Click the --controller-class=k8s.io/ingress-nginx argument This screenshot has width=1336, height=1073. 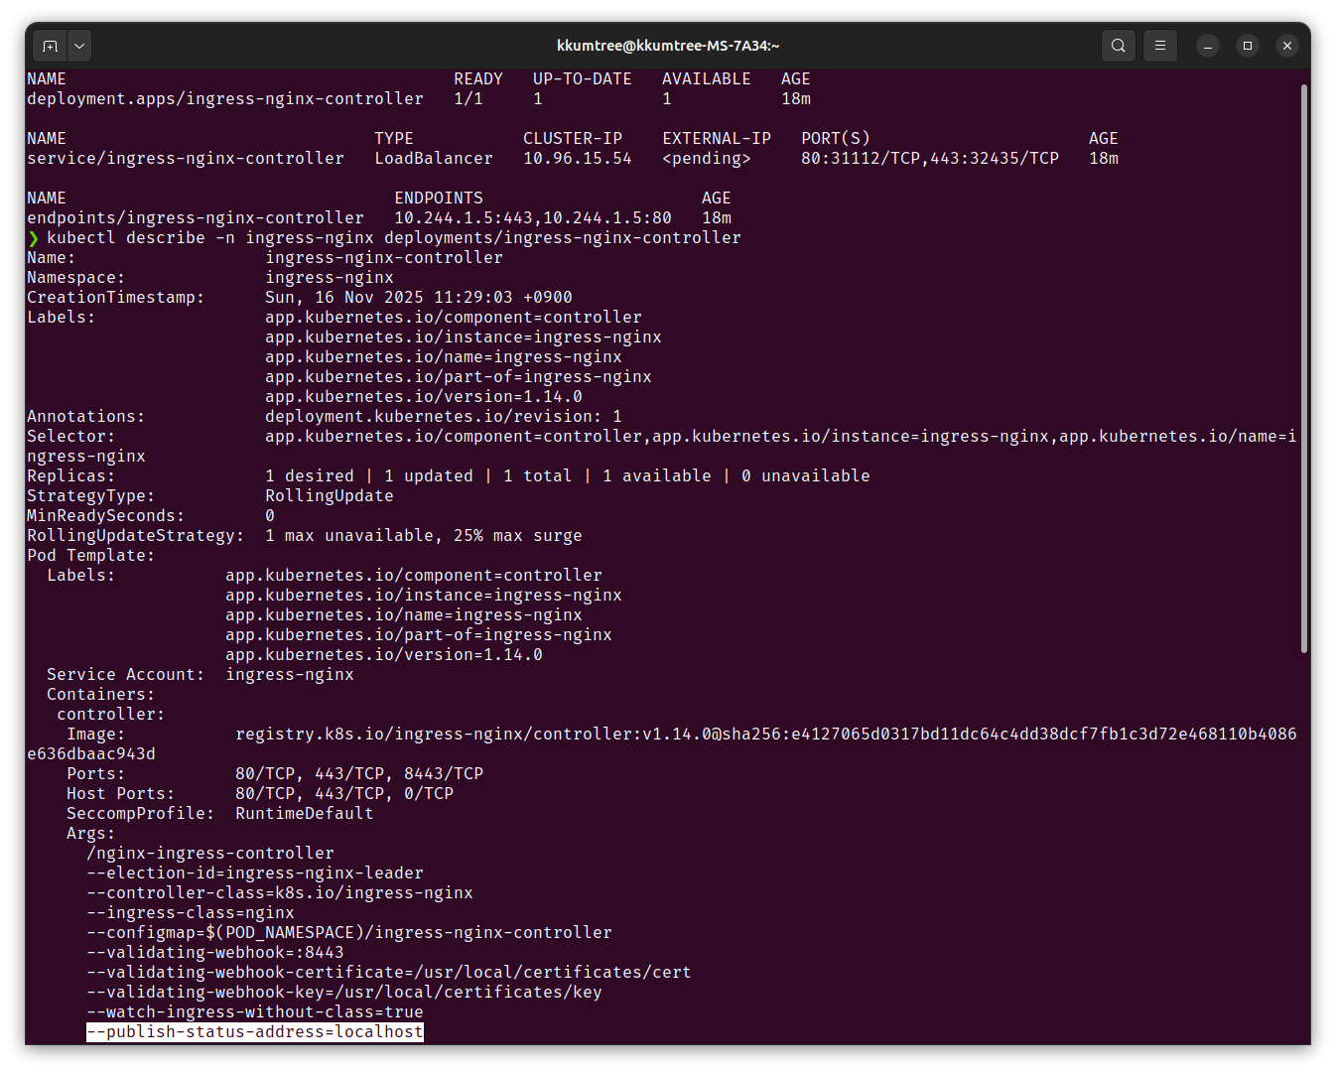tap(280, 893)
